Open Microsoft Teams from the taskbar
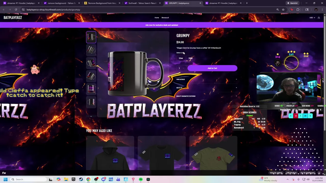The image size is (326, 183). tap(118, 179)
